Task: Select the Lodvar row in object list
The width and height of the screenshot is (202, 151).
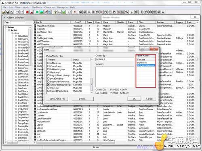Action: [114, 128]
